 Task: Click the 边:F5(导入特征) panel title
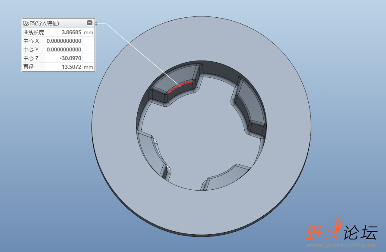(x=41, y=23)
